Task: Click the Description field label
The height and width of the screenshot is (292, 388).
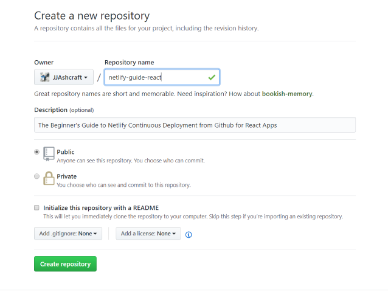Action: point(50,110)
